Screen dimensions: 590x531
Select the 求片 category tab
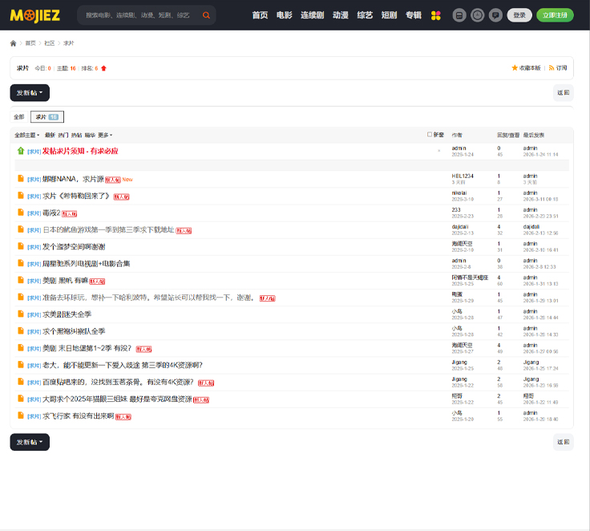pyautogui.click(x=46, y=117)
